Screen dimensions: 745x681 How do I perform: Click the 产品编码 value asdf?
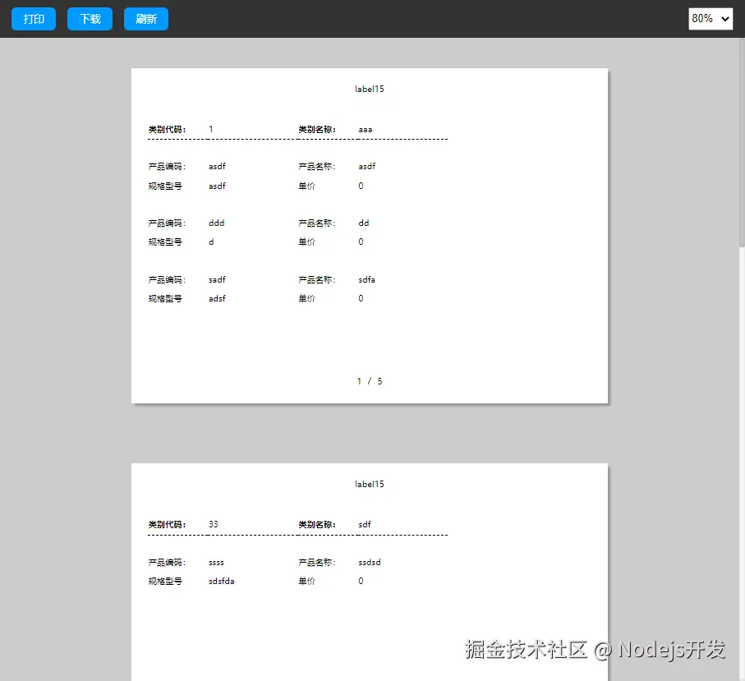point(217,166)
